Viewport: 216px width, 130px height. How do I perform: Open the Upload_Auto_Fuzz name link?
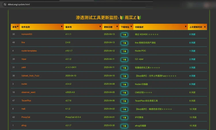point(30,76)
